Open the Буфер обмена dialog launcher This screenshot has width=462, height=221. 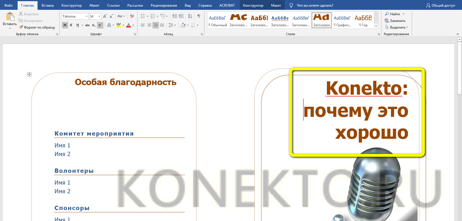tap(57, 34)
